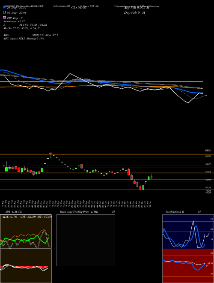Open the red RSI chart panel

point(188,266)
